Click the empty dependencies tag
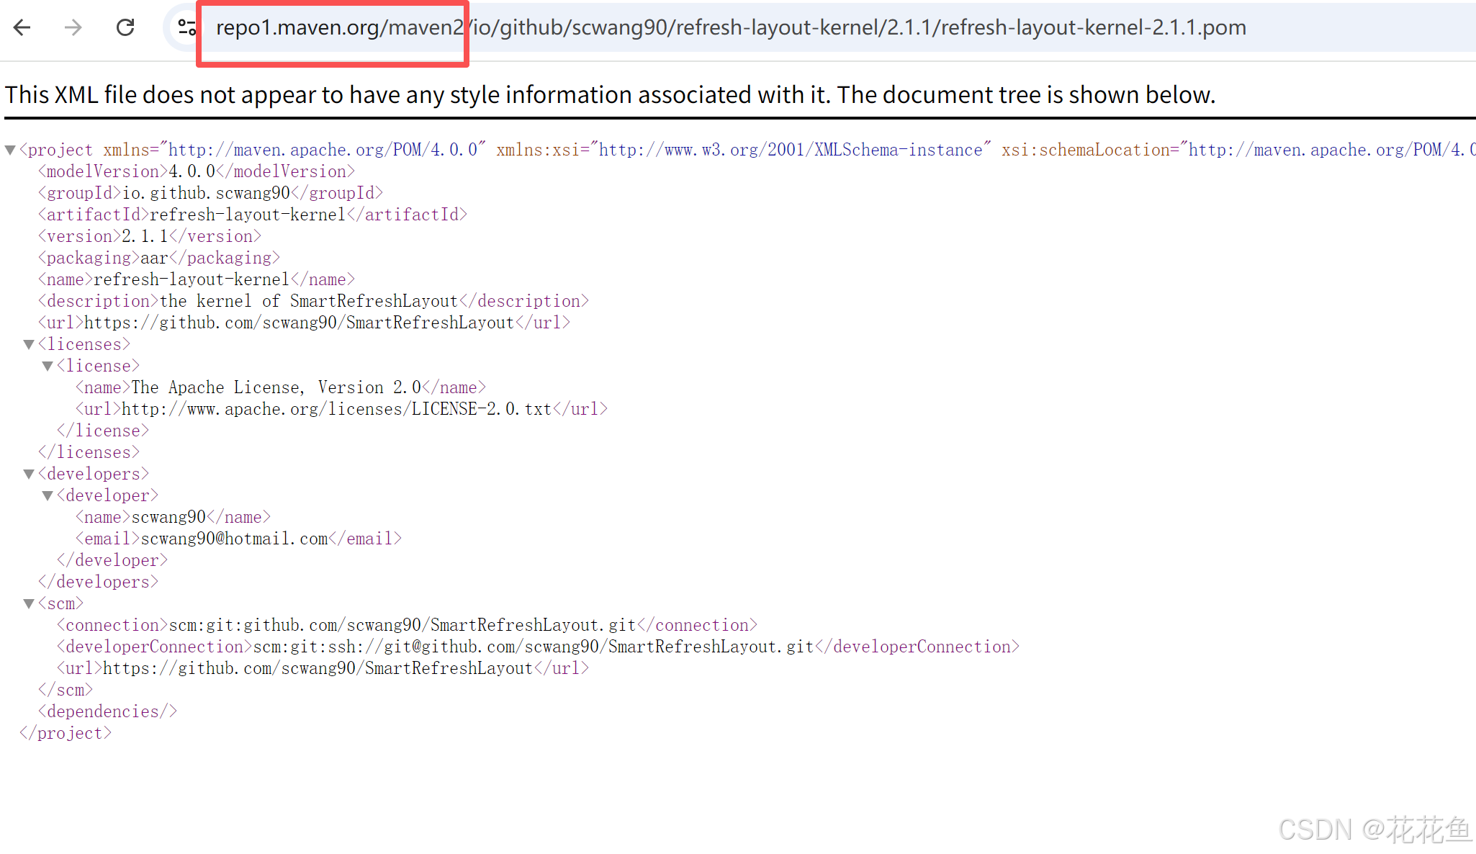1476x854 pixels. (x=107, y=711)
